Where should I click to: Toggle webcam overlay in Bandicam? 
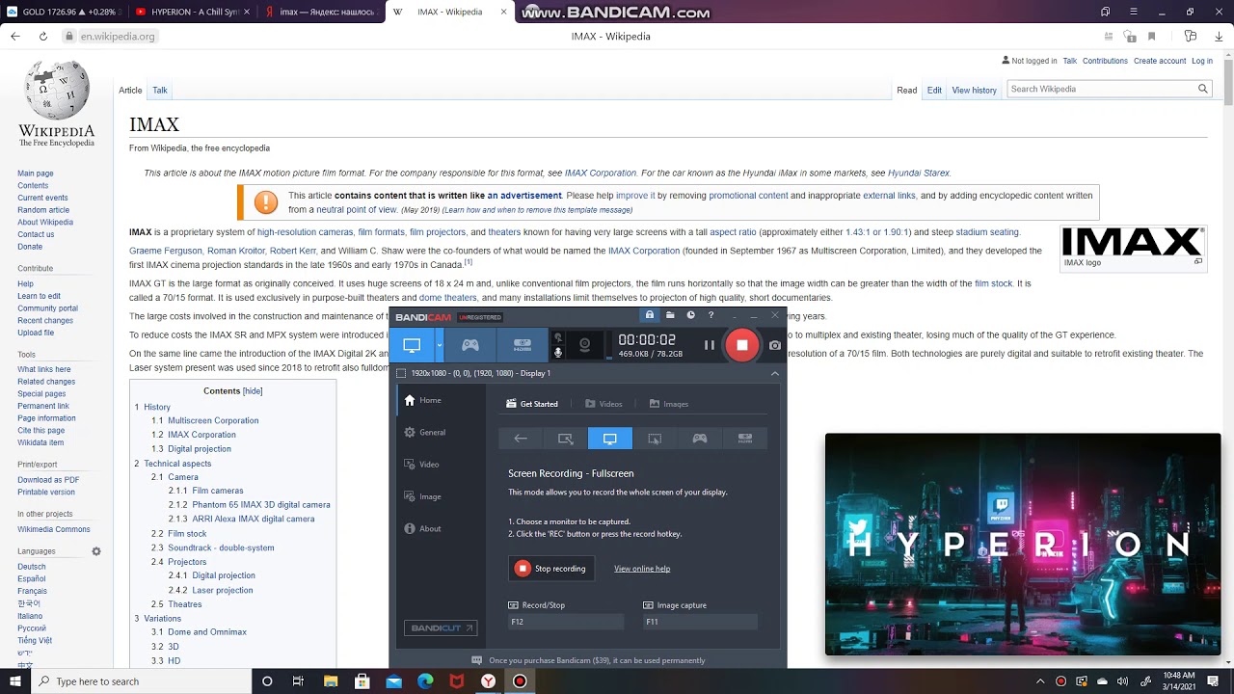click(584, 345)
